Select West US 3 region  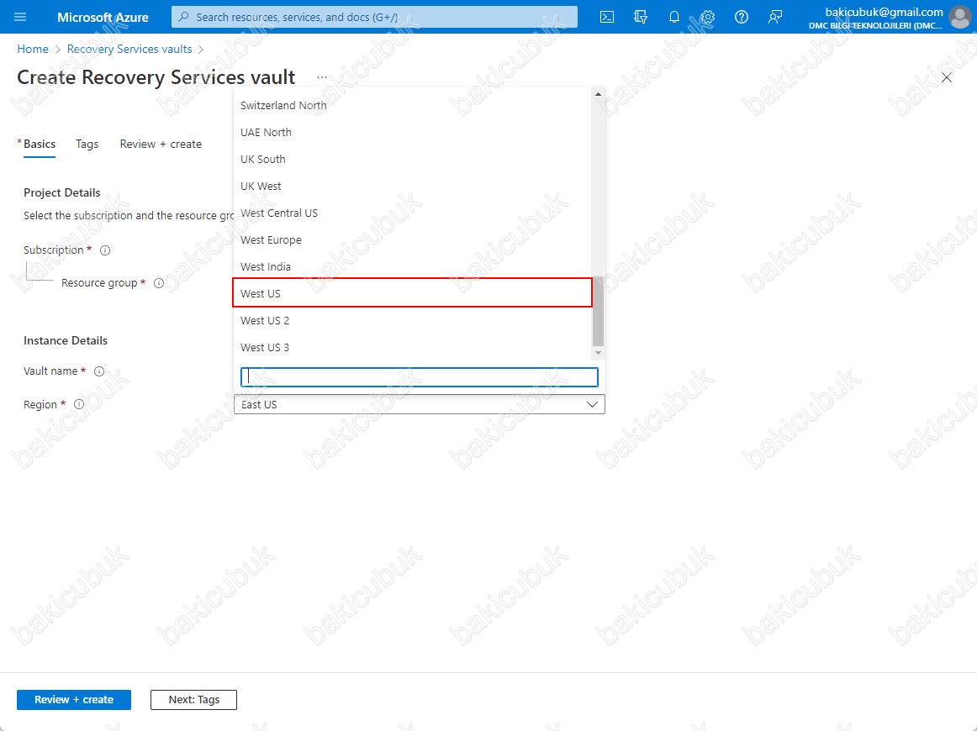point(412,348)
